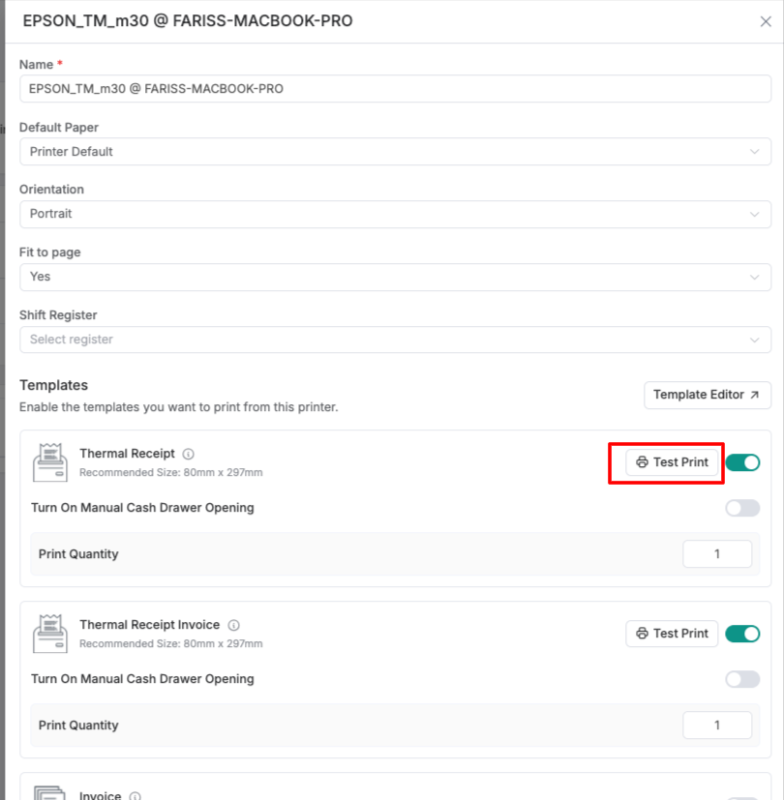
Task: Click info icon next to Thermal Receipt
Action: coord(189,454)
